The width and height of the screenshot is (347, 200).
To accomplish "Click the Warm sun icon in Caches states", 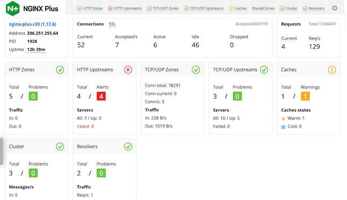I will (x=283, y=118).
